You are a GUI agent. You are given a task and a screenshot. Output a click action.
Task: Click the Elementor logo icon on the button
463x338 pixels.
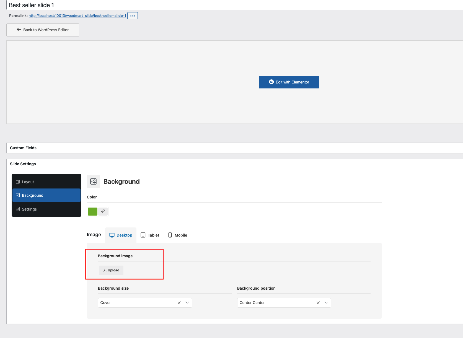coord(271,82)
